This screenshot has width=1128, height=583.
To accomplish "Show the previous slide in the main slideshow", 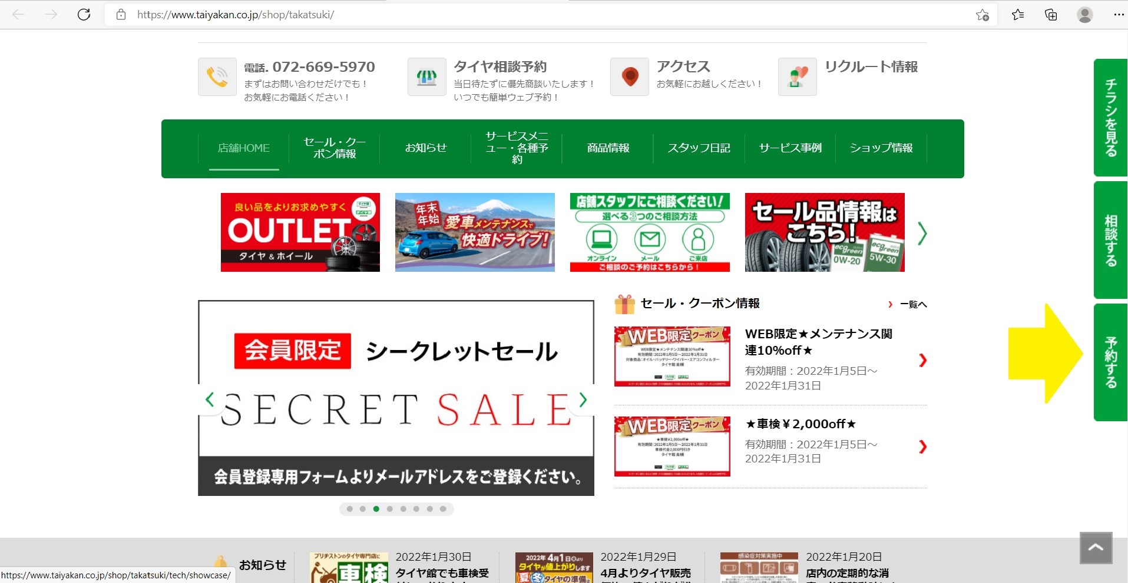I will [x=210, y=400].
